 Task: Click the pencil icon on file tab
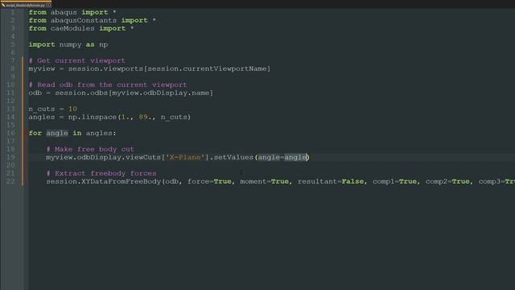pos(3,5)
